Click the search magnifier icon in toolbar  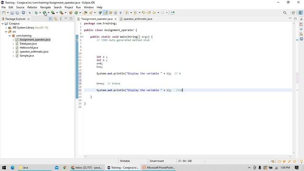(x=285, y=13)
